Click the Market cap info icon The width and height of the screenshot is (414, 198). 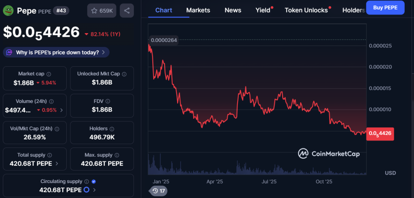tap(49, 74)
